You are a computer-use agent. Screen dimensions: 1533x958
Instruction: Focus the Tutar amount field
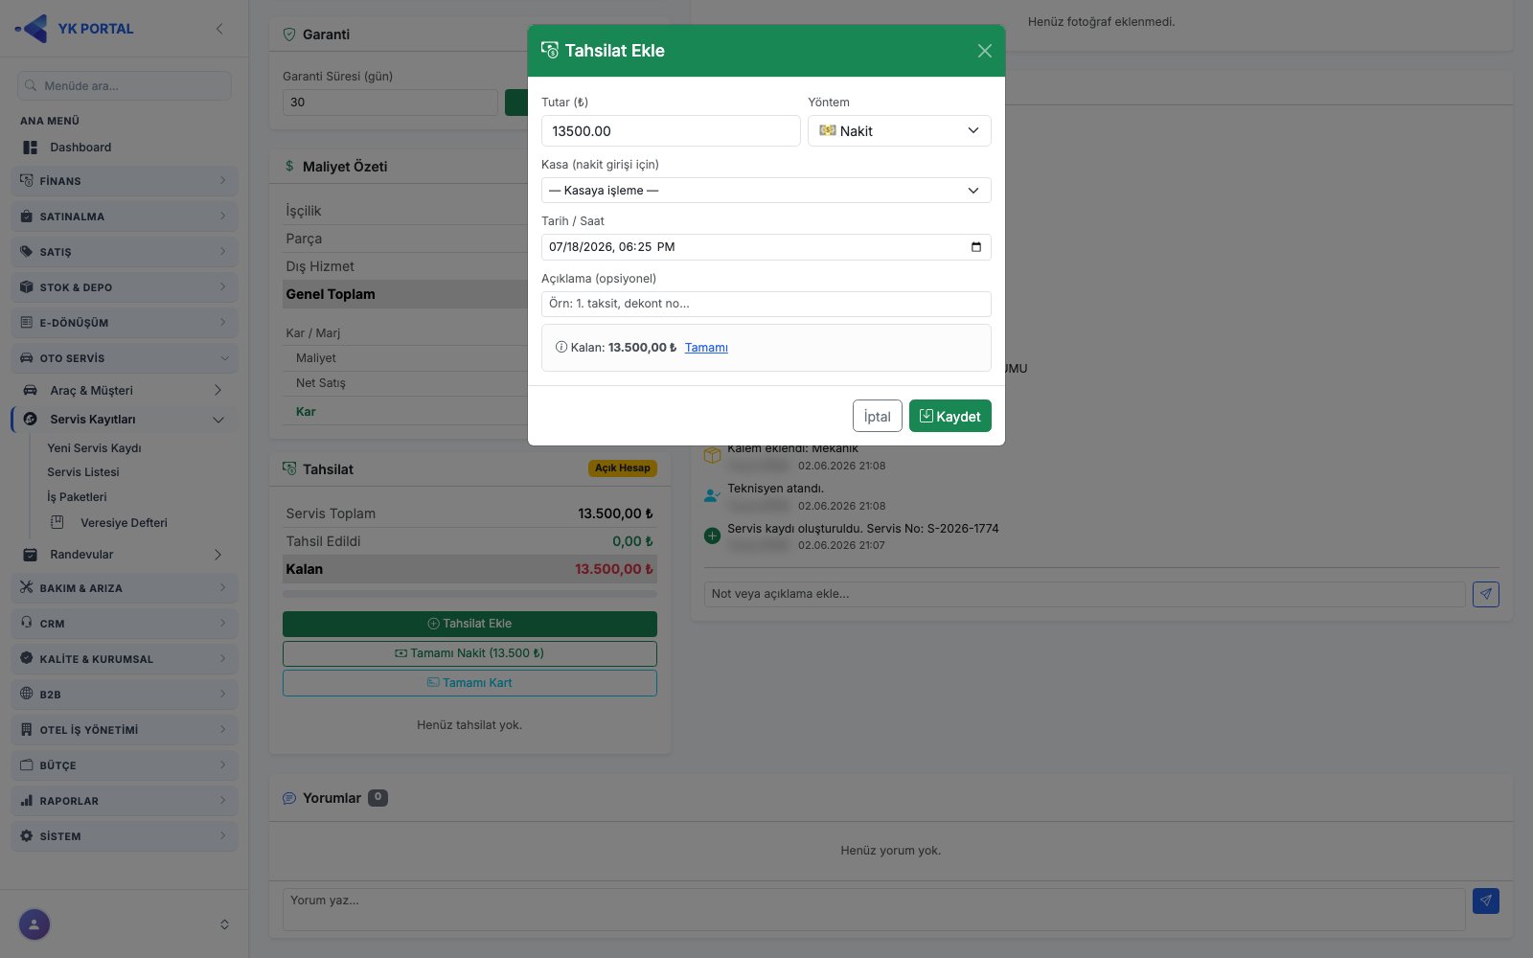[x=671, y=131]
